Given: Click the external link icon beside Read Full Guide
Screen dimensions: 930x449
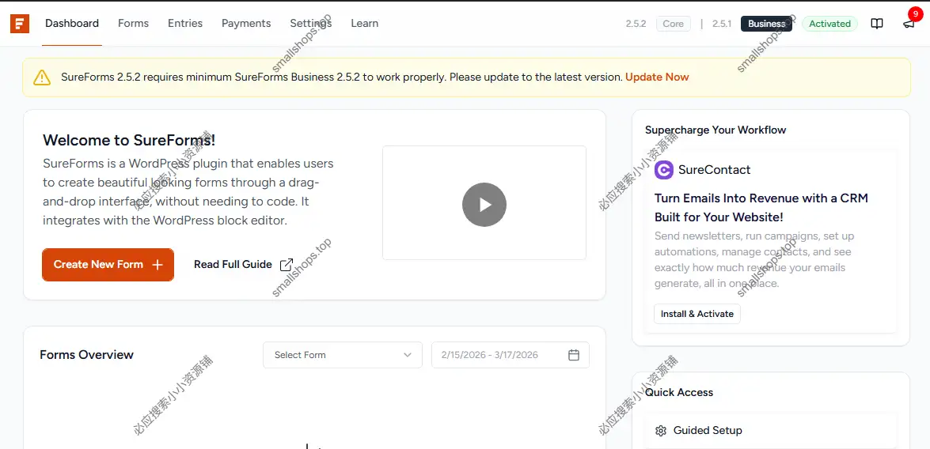Looking at the screenshot, I should [287, 265].
